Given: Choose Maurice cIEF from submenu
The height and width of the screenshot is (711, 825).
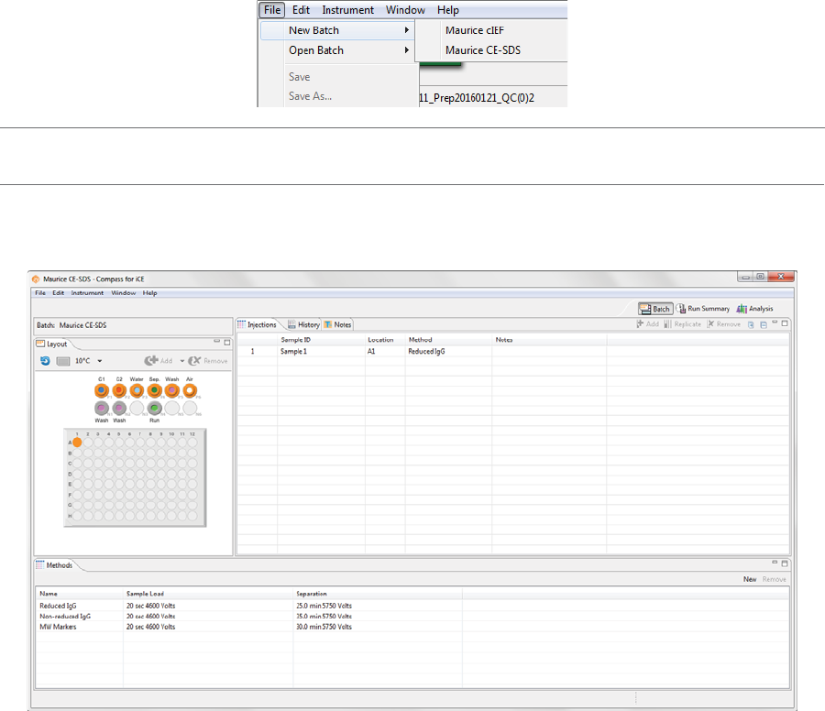Looking at the screenshot, I should [x=475, y=30].
